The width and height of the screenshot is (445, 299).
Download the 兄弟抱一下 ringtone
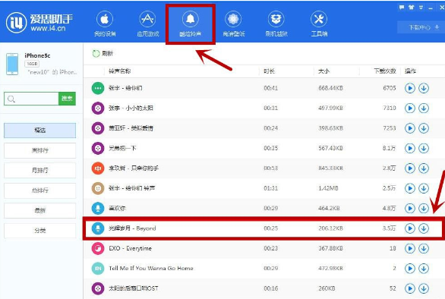pos(424,148)
